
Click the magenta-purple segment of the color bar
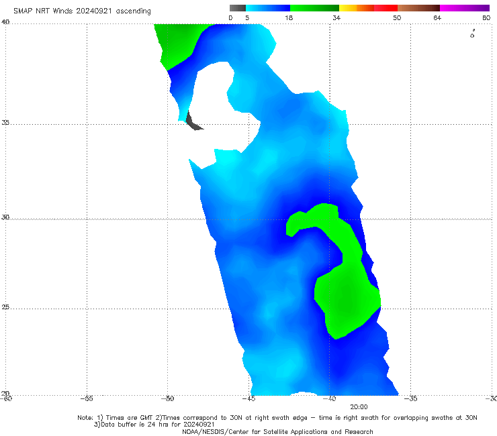click(465, 8)
